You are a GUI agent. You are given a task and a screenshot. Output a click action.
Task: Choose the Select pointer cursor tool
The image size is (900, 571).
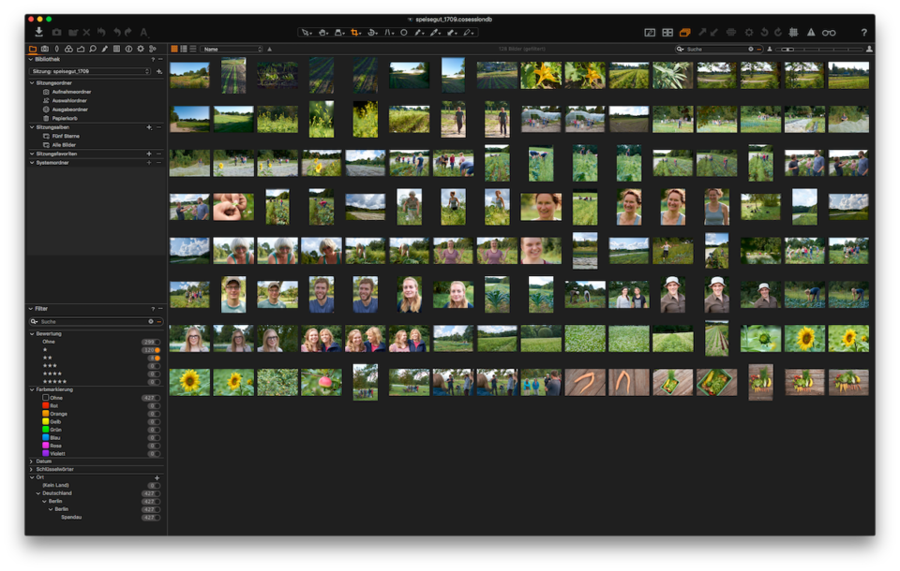coord(307,33)
